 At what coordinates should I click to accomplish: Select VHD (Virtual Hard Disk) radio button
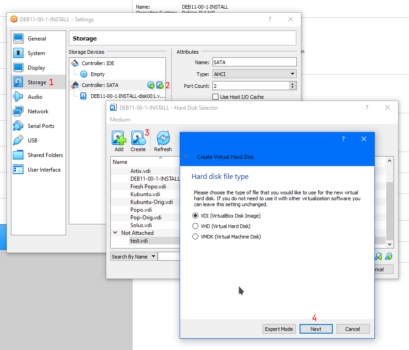195,226
